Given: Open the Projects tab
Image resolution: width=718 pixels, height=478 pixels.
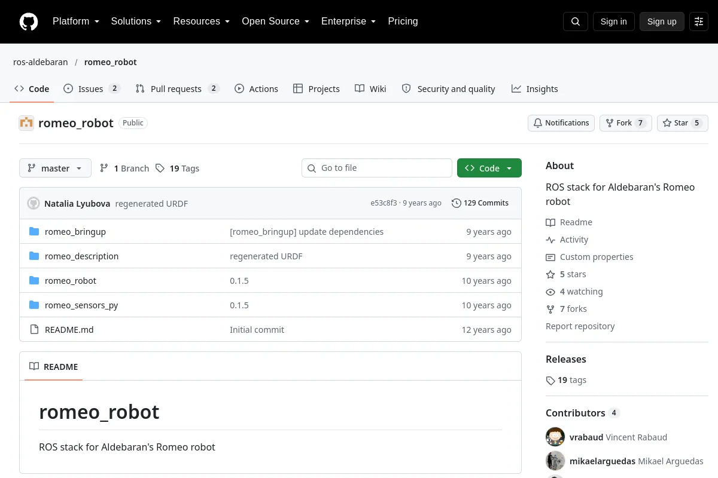Looking at the screenshot, I should 317,89.
